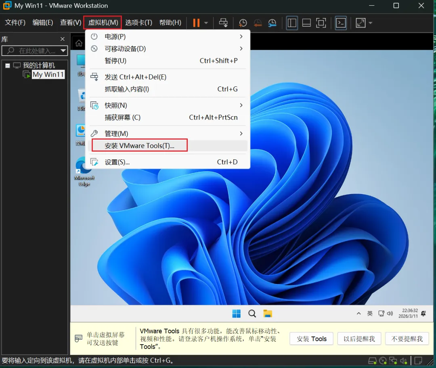Select 我的计算机 in the library tree
This screenshot has height=368, width=436.
tap(39, 65)
